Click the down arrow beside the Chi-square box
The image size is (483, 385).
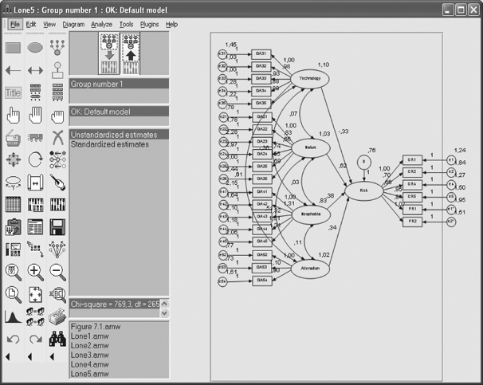coord(164,313)
